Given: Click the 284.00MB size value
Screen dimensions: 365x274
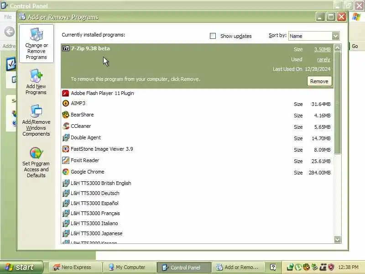Looking at the screenshot, I should 320,173.
